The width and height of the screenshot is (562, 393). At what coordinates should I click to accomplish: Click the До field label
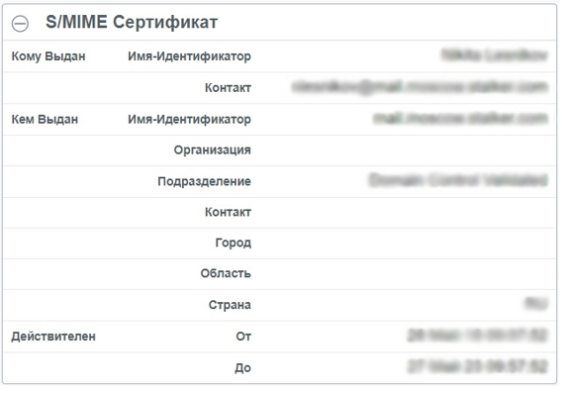tap(242, 367)
